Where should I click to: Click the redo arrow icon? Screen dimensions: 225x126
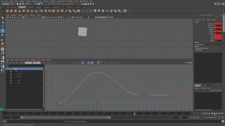[28, 4]
